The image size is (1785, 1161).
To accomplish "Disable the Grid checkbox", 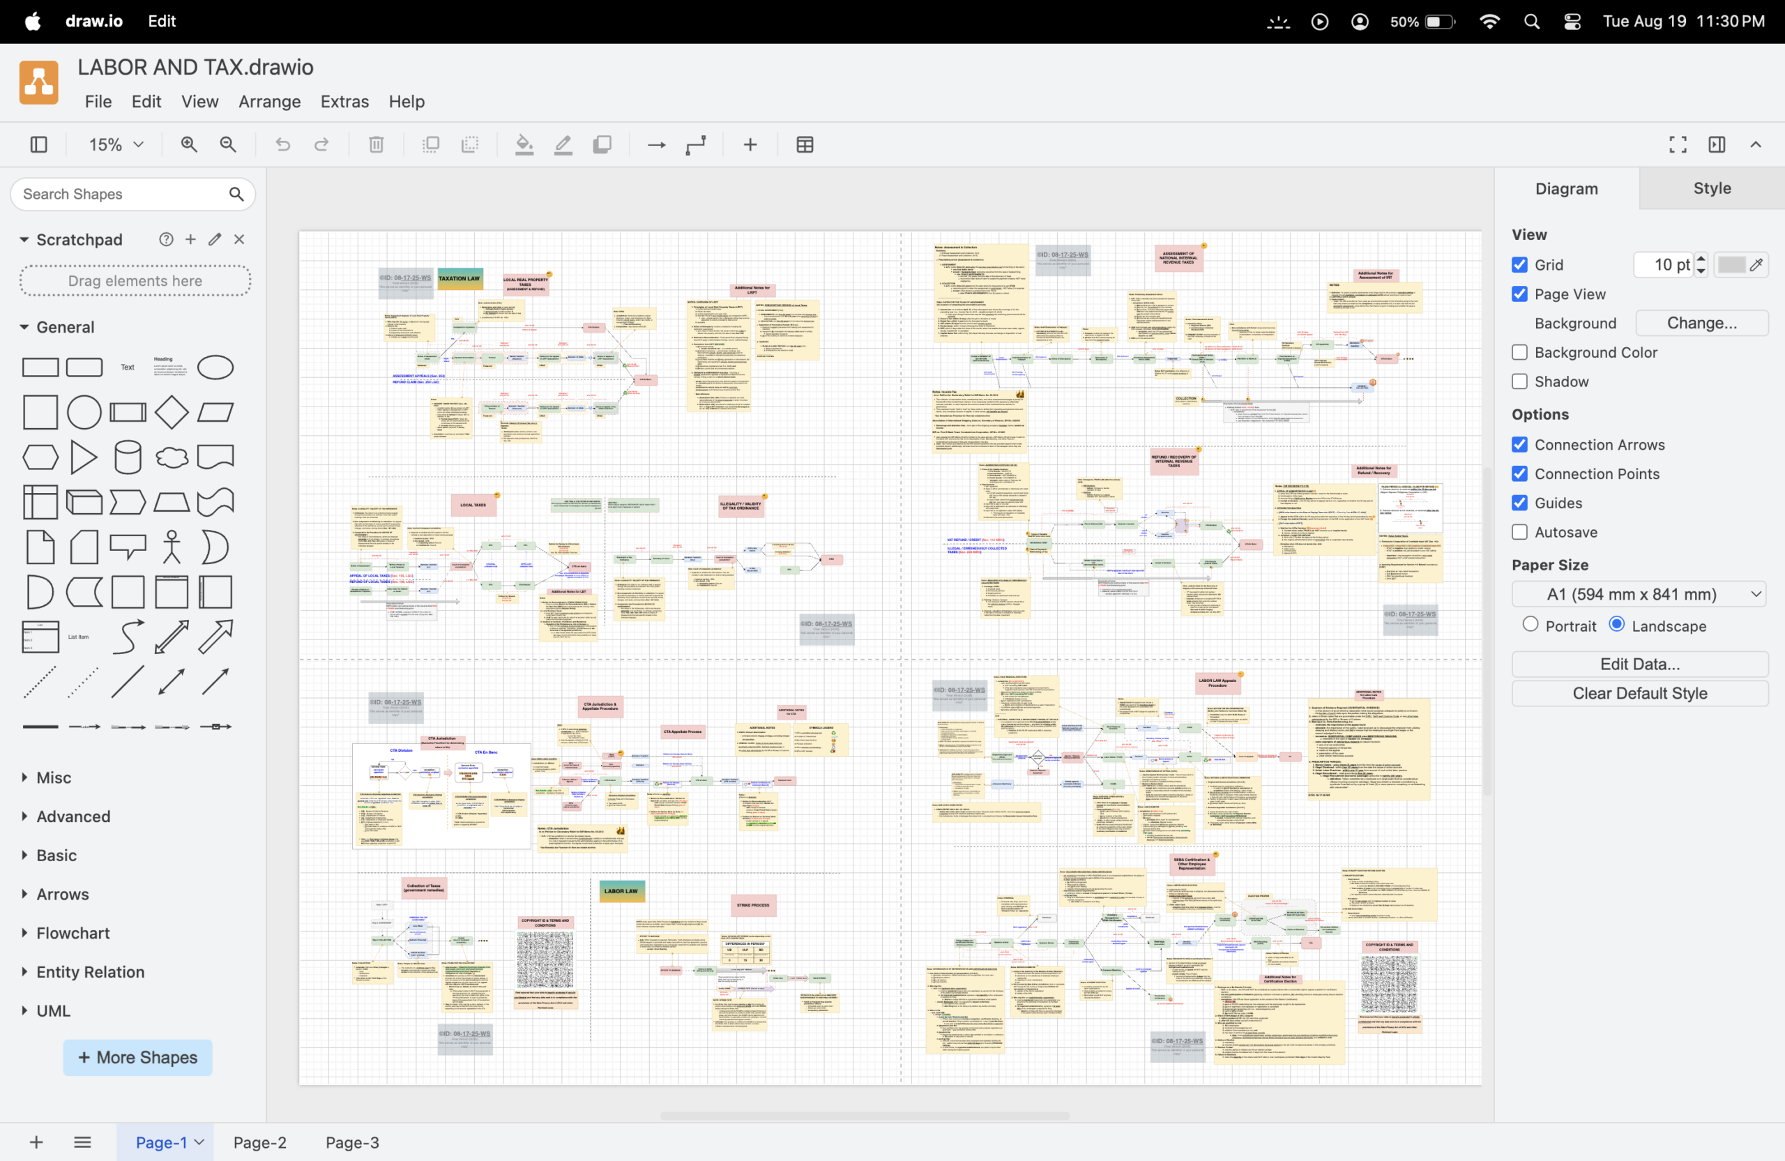I will [x=1519, y=265].
